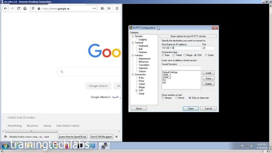Open Appearance settings category
Viewport: 272px width, 153px height.
point(144,59)
